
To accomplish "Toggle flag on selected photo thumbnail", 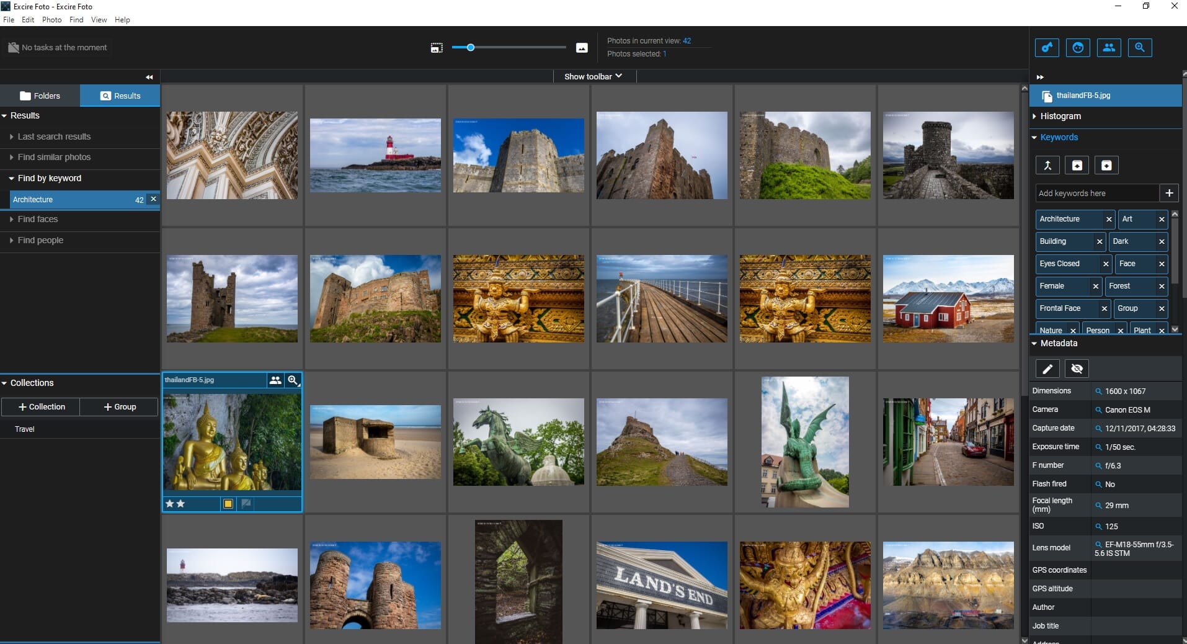I will 246,504.
